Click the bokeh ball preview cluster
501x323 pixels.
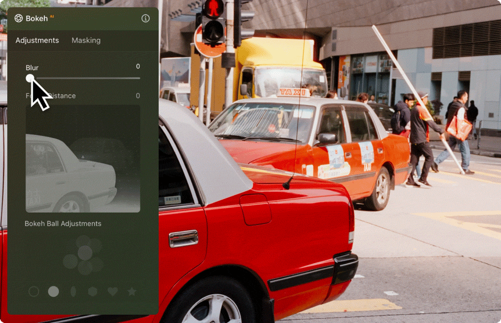tap(84, 254)
